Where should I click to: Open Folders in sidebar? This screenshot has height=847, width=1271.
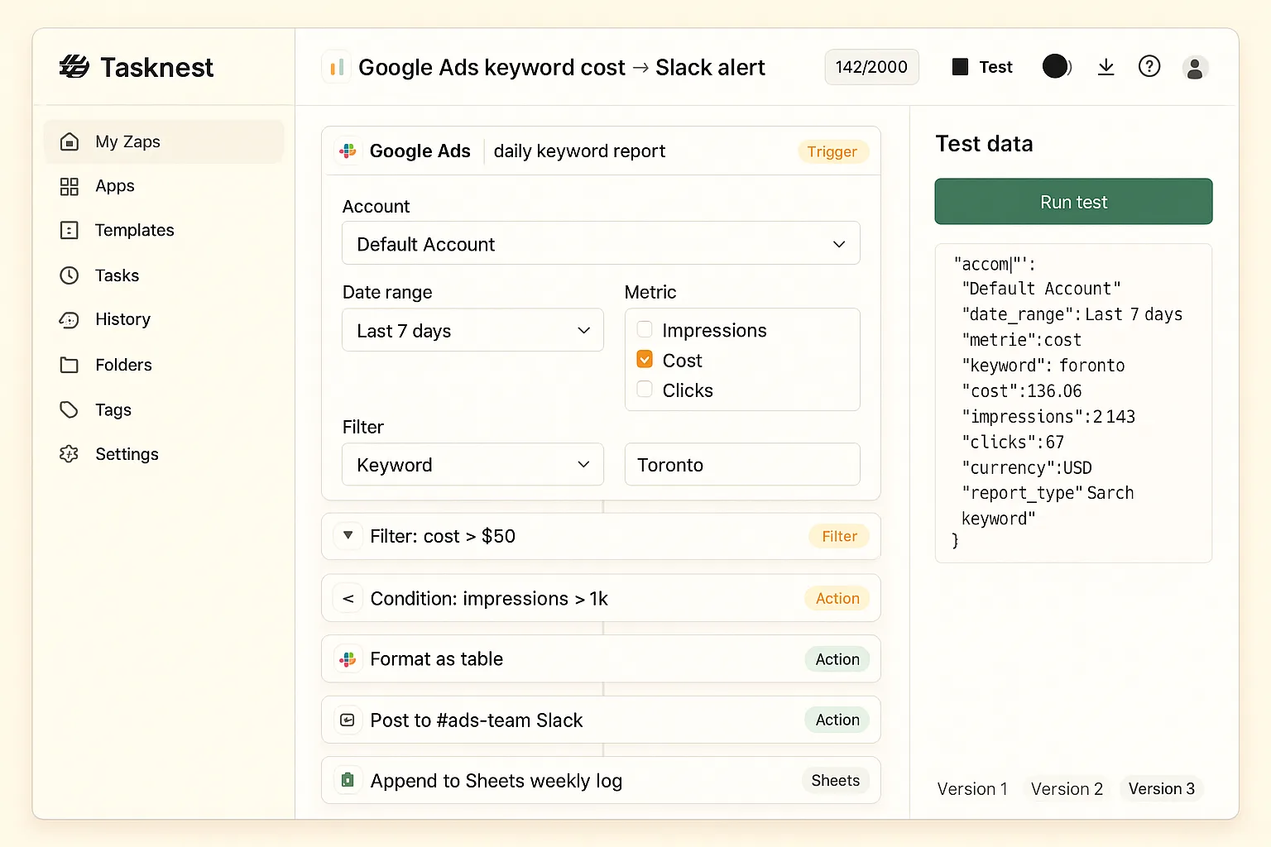click(x=164, y=365)
